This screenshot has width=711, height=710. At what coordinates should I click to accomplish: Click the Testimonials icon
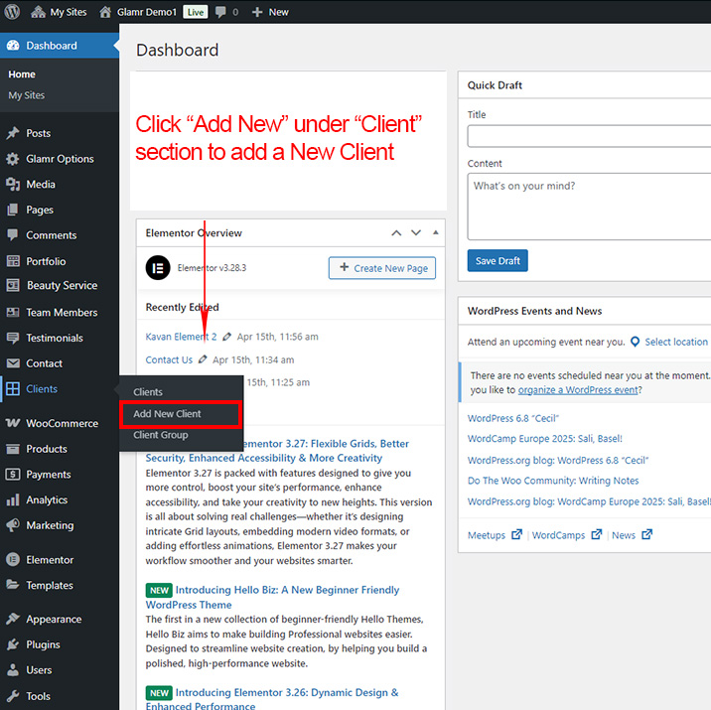tap(13, 338)
